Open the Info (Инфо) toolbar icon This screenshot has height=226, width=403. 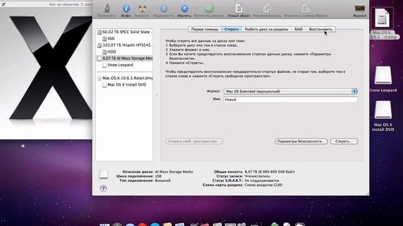coord(126,9)
